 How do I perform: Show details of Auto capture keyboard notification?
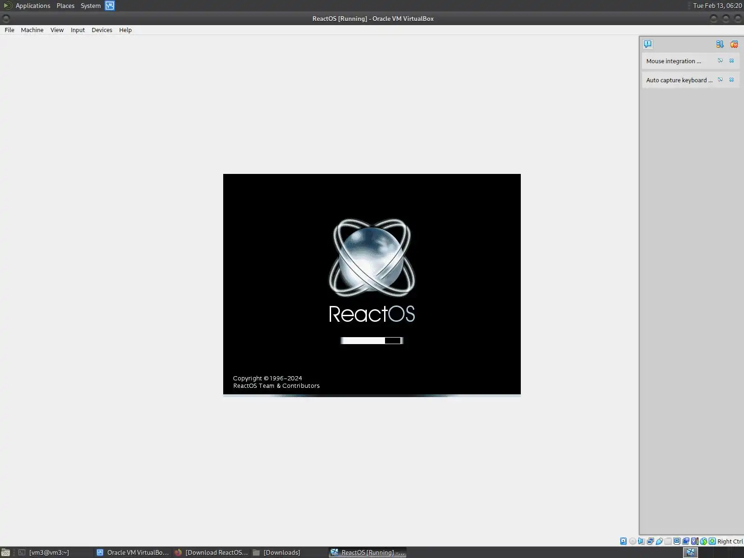720,80
